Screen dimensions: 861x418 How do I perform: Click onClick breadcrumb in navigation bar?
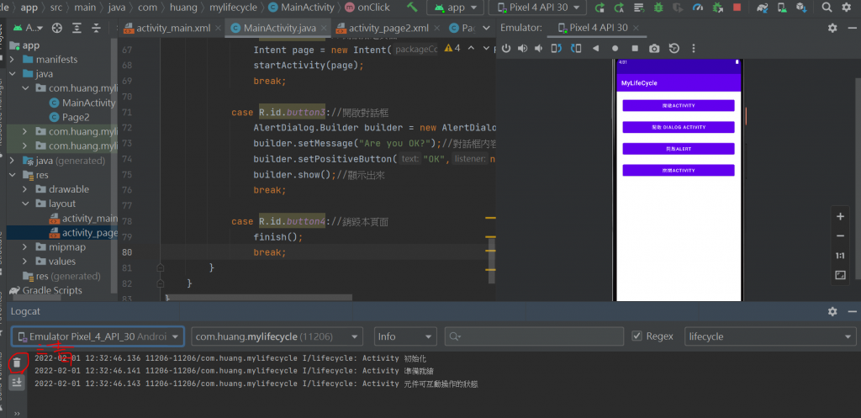(367, 8)
